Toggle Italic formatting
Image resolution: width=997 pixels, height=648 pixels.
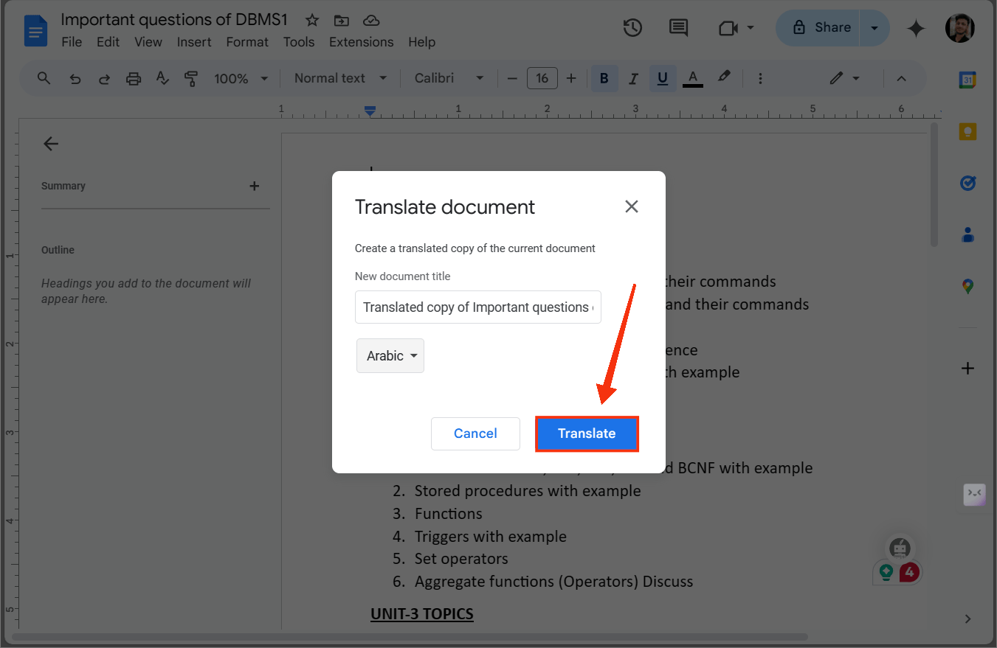[x=632, y=78]
